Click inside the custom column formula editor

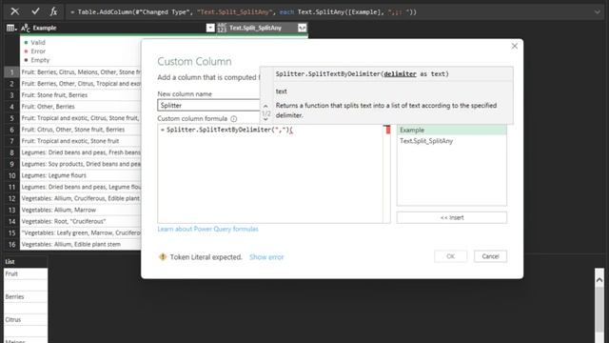click(x=270, y=173)
